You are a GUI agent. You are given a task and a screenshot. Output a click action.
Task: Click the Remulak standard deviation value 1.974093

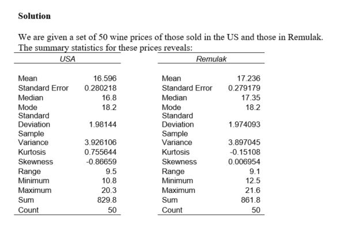pyautogui.click(x=244, y=124)
